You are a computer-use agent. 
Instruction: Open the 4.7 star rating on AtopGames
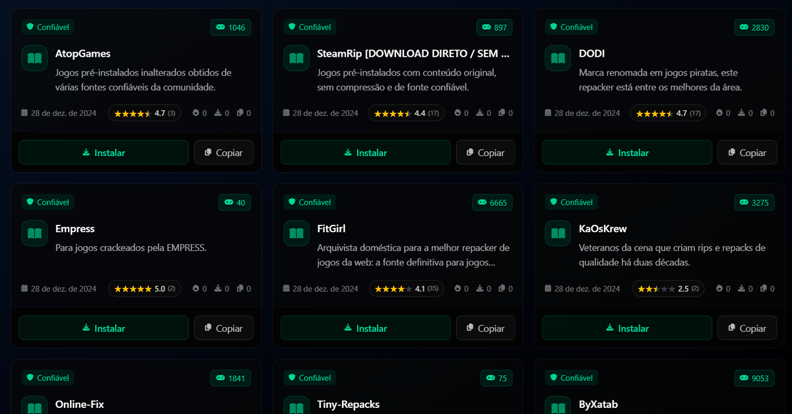145,113
